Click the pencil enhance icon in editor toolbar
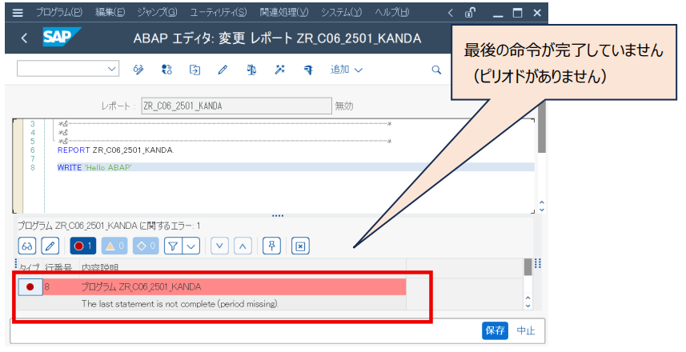The image size is (686, 352). (223, 70)
